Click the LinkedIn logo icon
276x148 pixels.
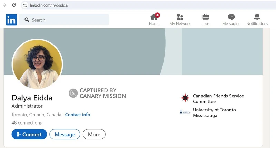coord(11,20)
